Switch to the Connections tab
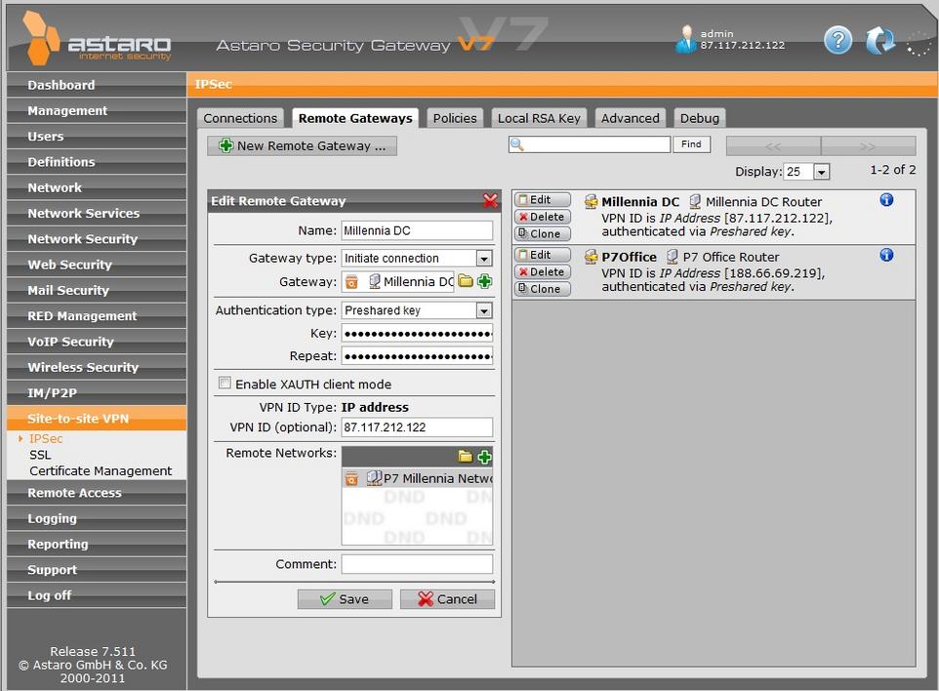939x691 pixels. (x=240, y=118)
